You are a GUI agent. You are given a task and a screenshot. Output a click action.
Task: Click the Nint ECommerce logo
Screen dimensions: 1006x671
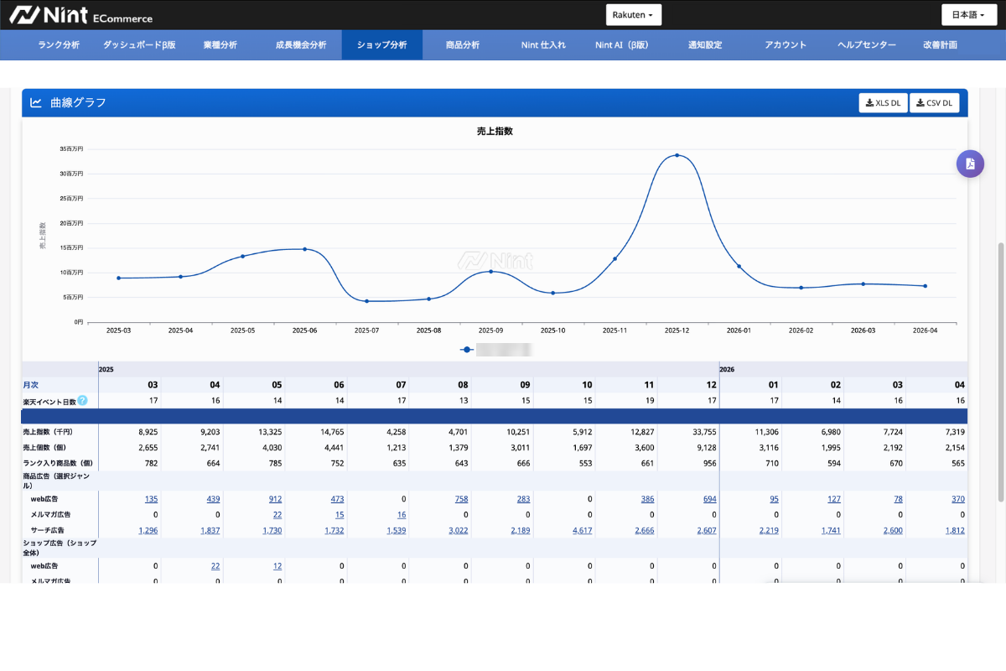(x=80, y=15)
